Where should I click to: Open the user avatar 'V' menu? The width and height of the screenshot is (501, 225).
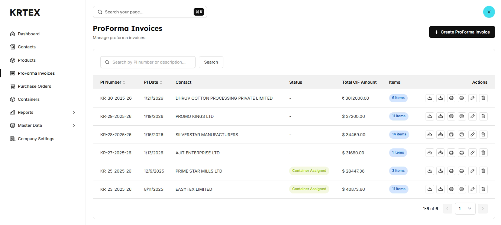[489, 12]
